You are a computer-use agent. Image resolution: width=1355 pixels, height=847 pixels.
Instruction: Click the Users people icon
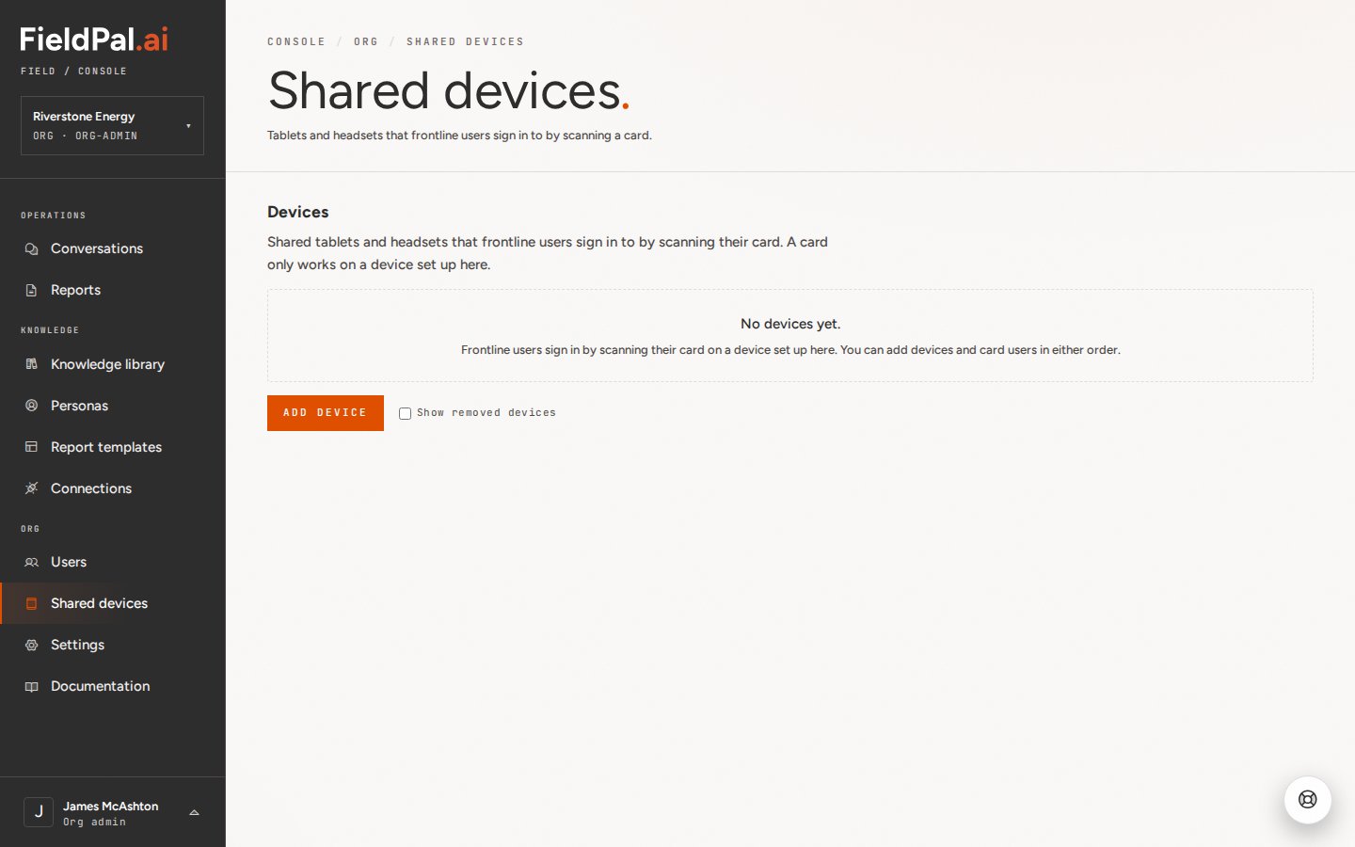pyautogui.click(x=31, y=562)
